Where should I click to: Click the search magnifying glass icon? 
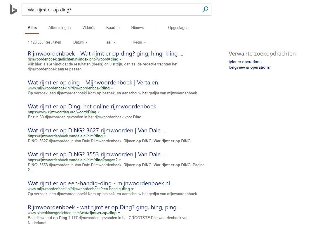205,9
